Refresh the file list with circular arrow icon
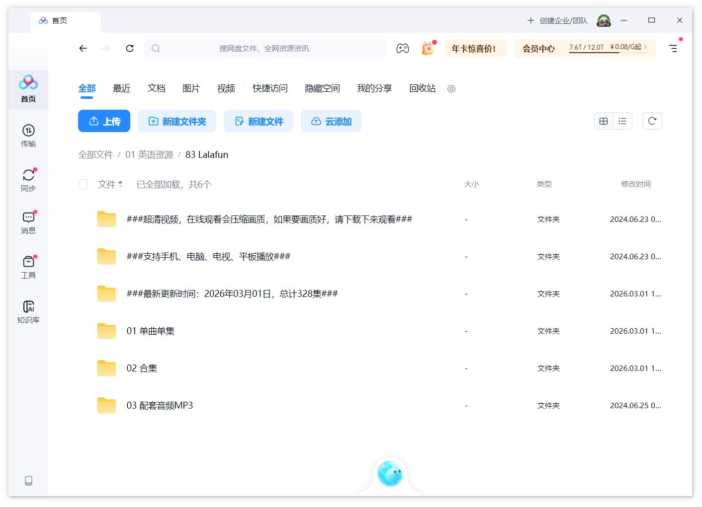Screen dimensions: 702x507 (x=652, y=121)
